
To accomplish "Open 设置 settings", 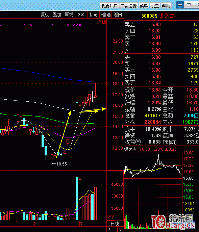I will tap(155, 6).
